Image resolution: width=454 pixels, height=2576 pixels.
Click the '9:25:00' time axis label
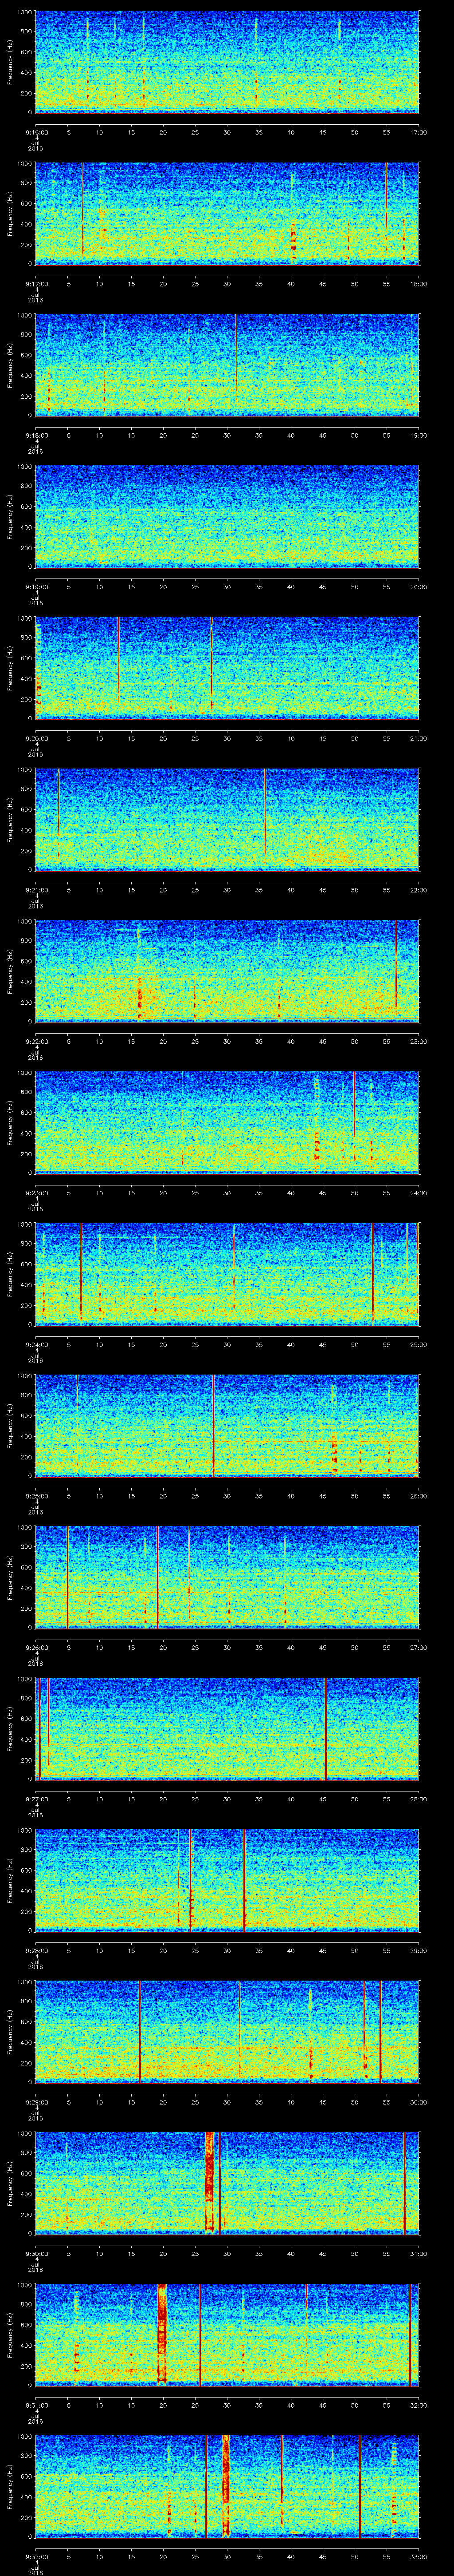tap(36, 1496)
